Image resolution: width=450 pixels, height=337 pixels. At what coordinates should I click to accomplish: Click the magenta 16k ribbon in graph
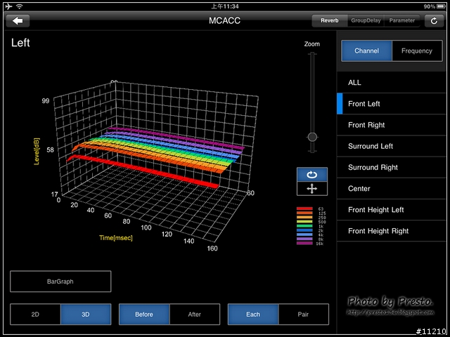[178, 138]
